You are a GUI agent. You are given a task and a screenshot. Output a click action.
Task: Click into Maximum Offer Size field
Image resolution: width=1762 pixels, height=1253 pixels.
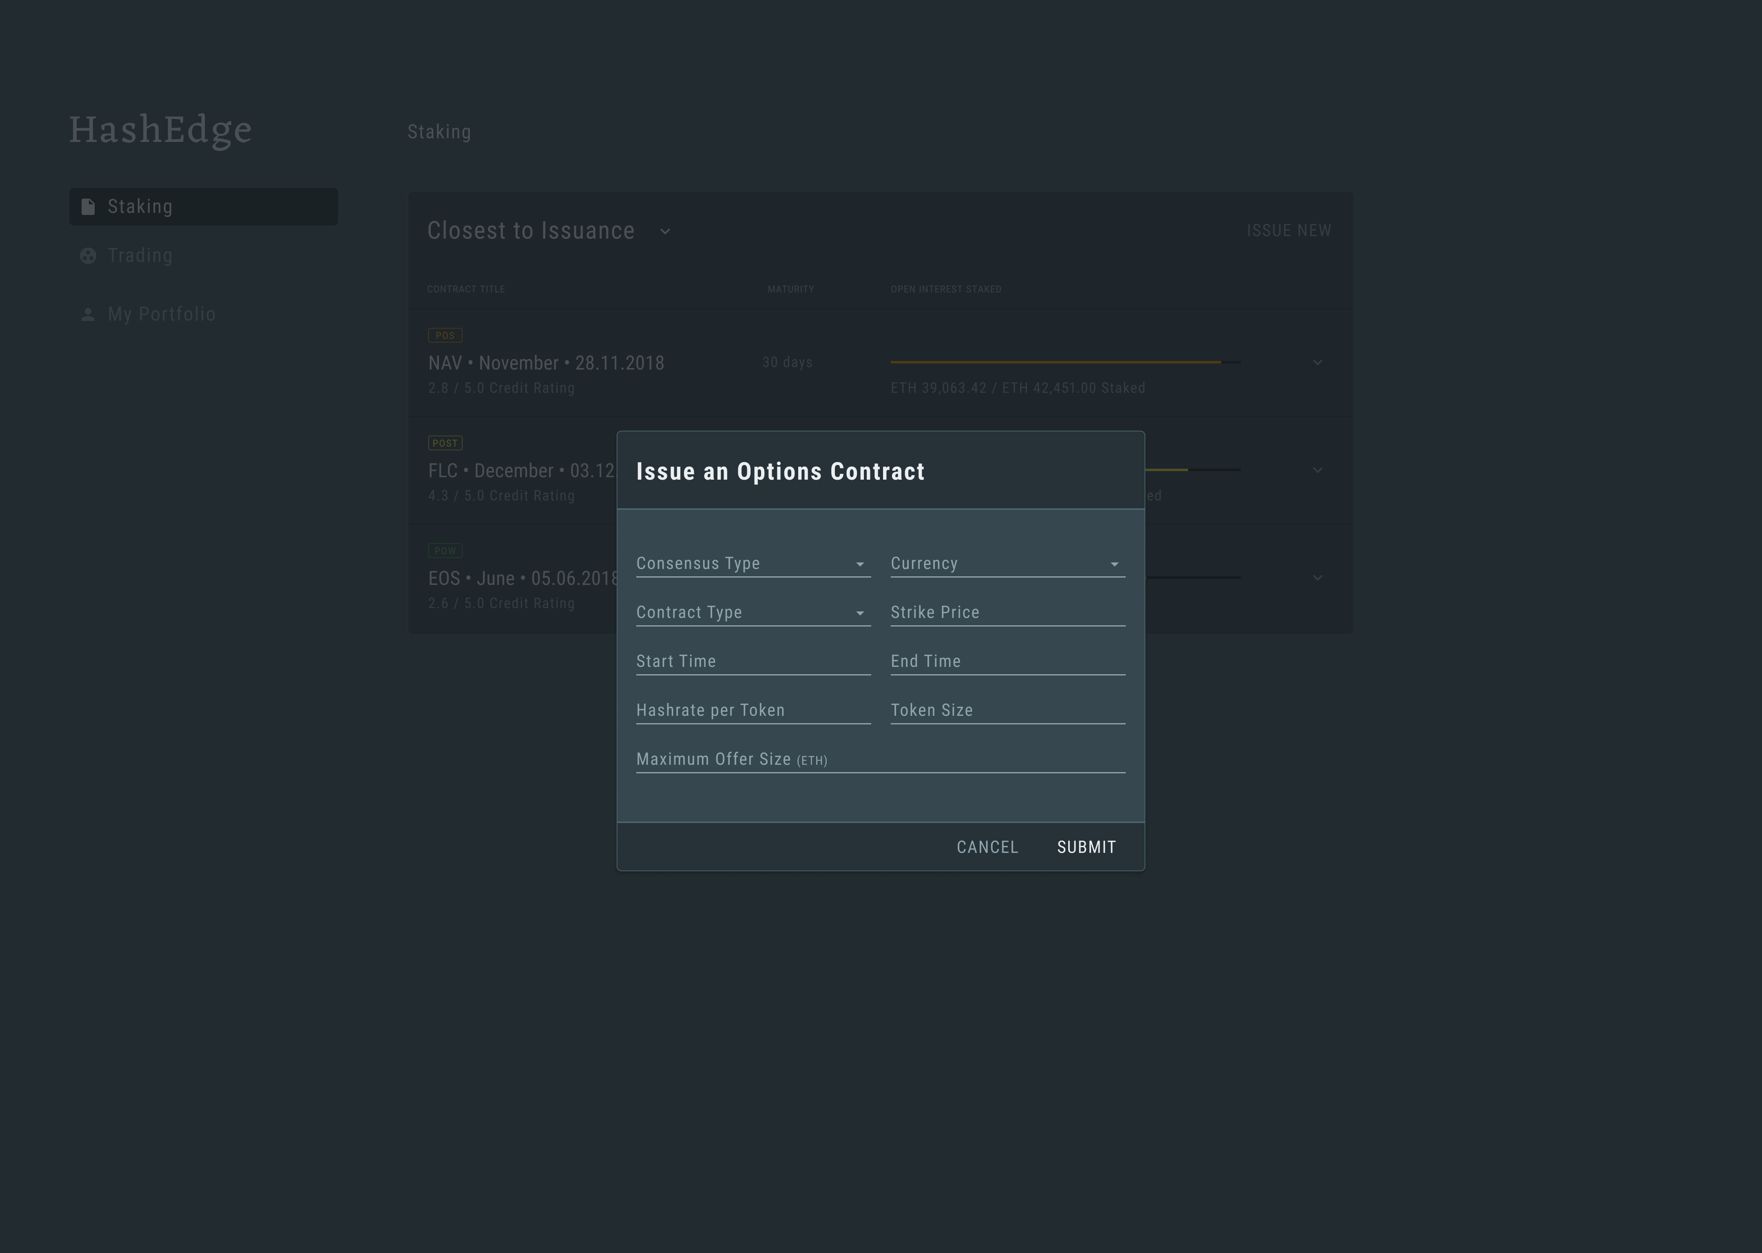tap(879, 760)
